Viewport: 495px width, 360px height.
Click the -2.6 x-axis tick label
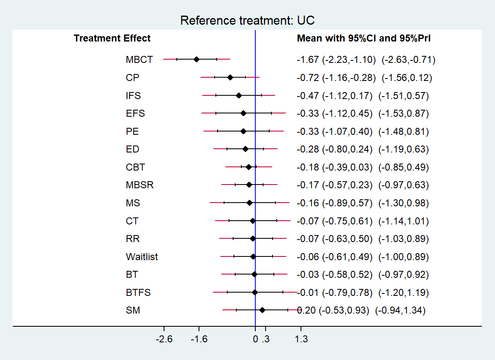coord(164,339)
